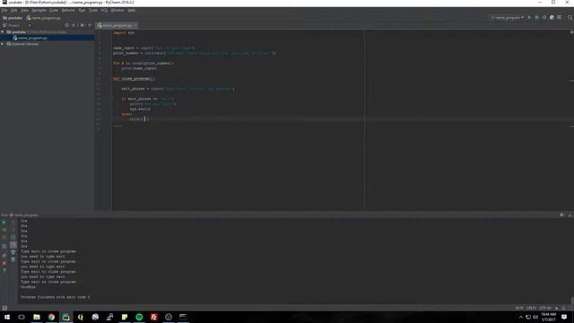Open the Refactor menu
The width and height of the screenshot is (574, 323).
click(x=68, y=11)
